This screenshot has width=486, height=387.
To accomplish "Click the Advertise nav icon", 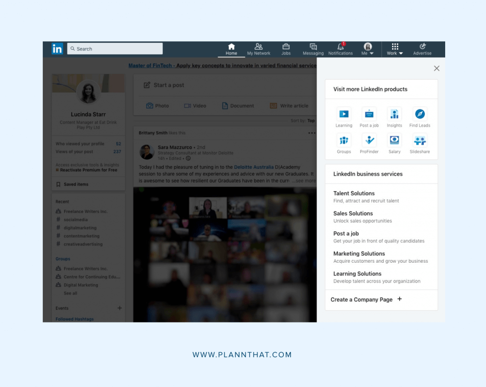I will [x=422, y=49].
